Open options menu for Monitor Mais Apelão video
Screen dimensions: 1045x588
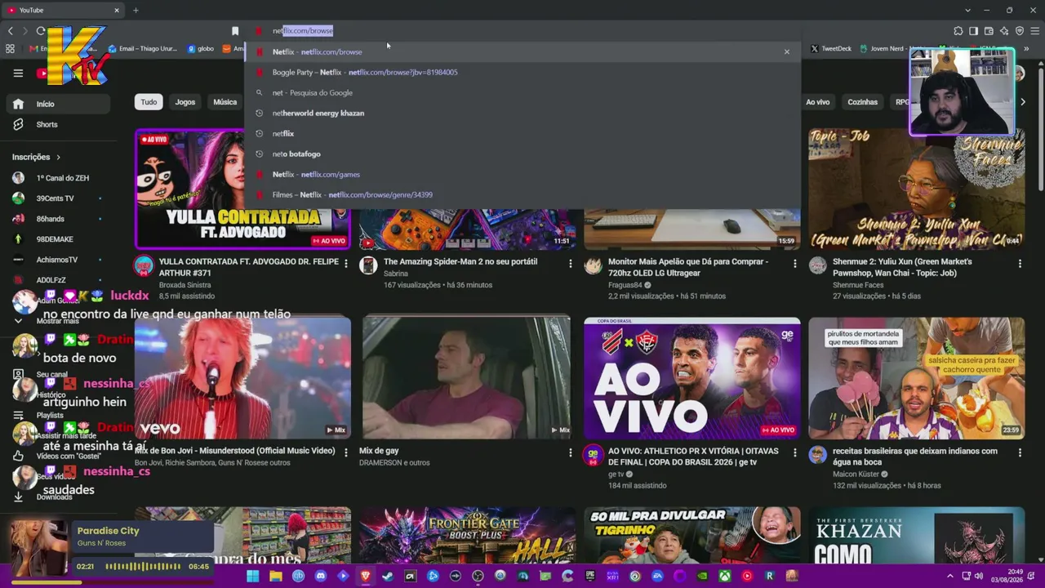pyautogui.click(x=795, y=264)
